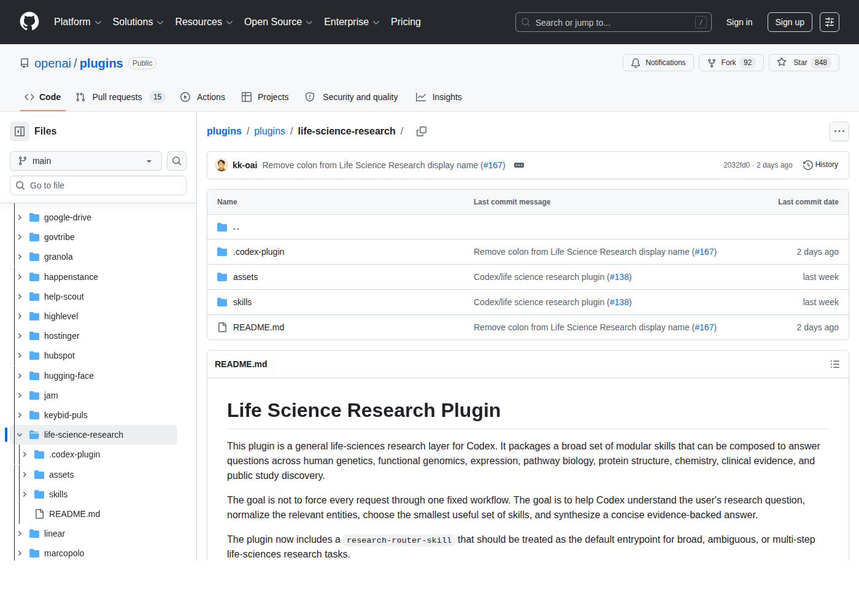
Task: Click the kk-oai avatar image
Action: tap(221, 165)
